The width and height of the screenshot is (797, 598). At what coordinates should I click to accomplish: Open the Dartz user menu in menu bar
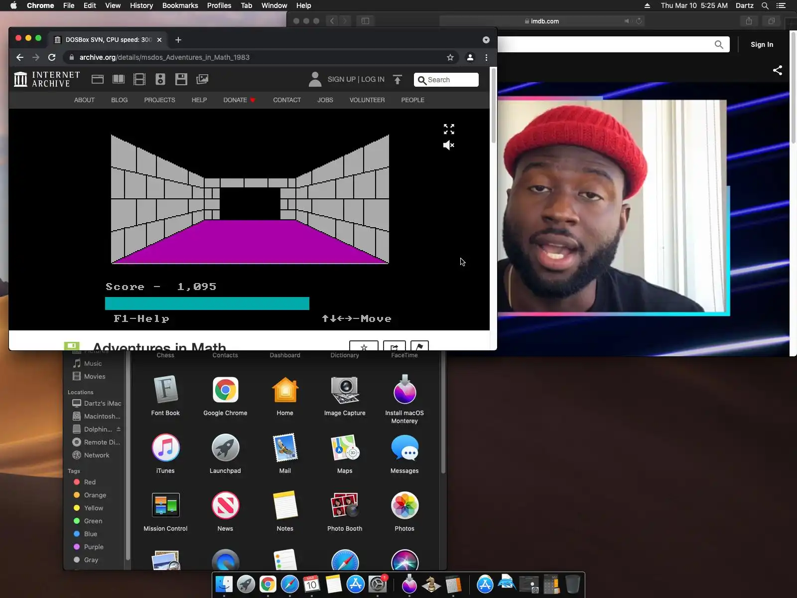pos(744,5)
